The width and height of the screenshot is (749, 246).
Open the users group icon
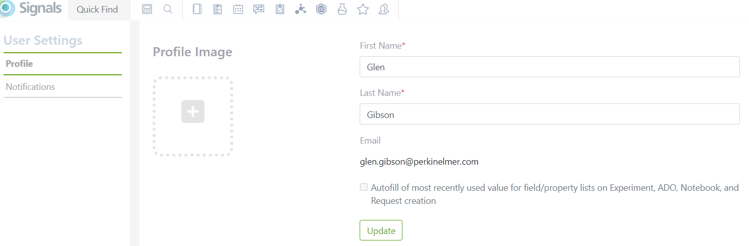(x=384, y=10)
